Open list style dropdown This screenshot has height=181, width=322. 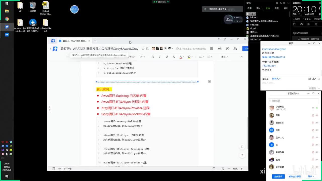(210, 57)
